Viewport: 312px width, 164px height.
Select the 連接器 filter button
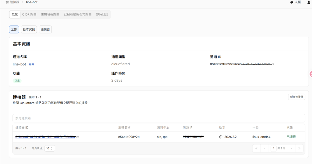pos(45,29)
